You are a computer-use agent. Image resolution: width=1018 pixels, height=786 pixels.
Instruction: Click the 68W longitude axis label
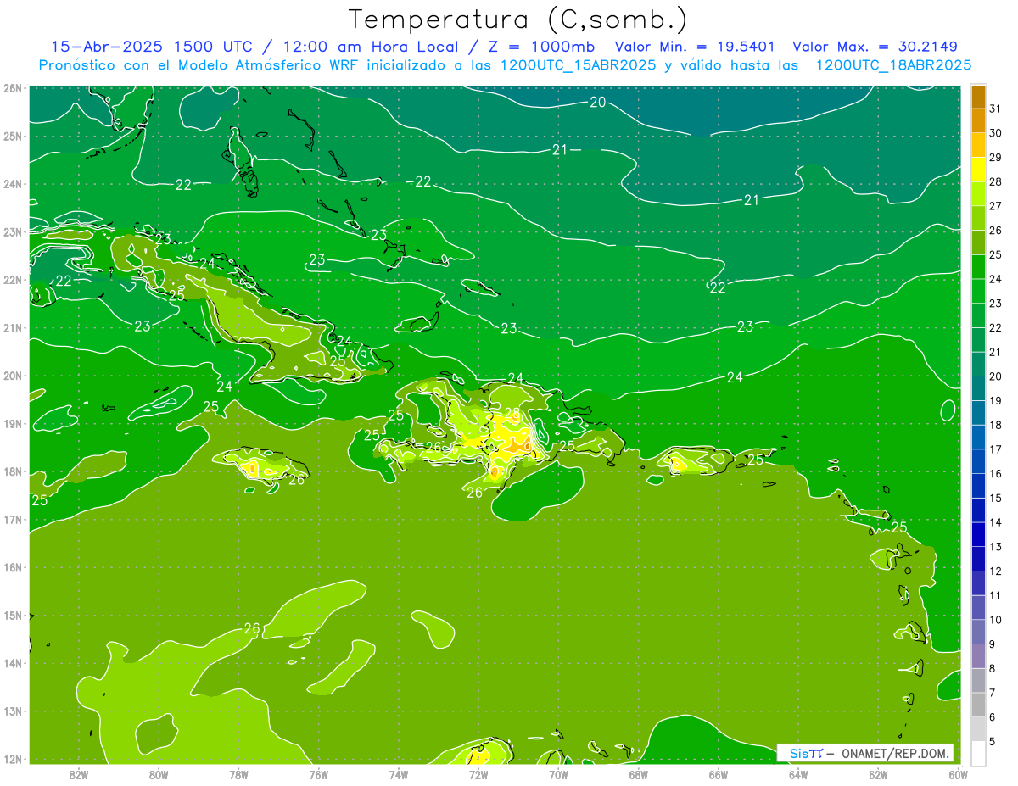[639, 774]
